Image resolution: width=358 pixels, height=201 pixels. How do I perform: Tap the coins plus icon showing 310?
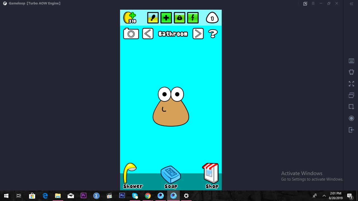pyautogui.click(x=130, y=18)
